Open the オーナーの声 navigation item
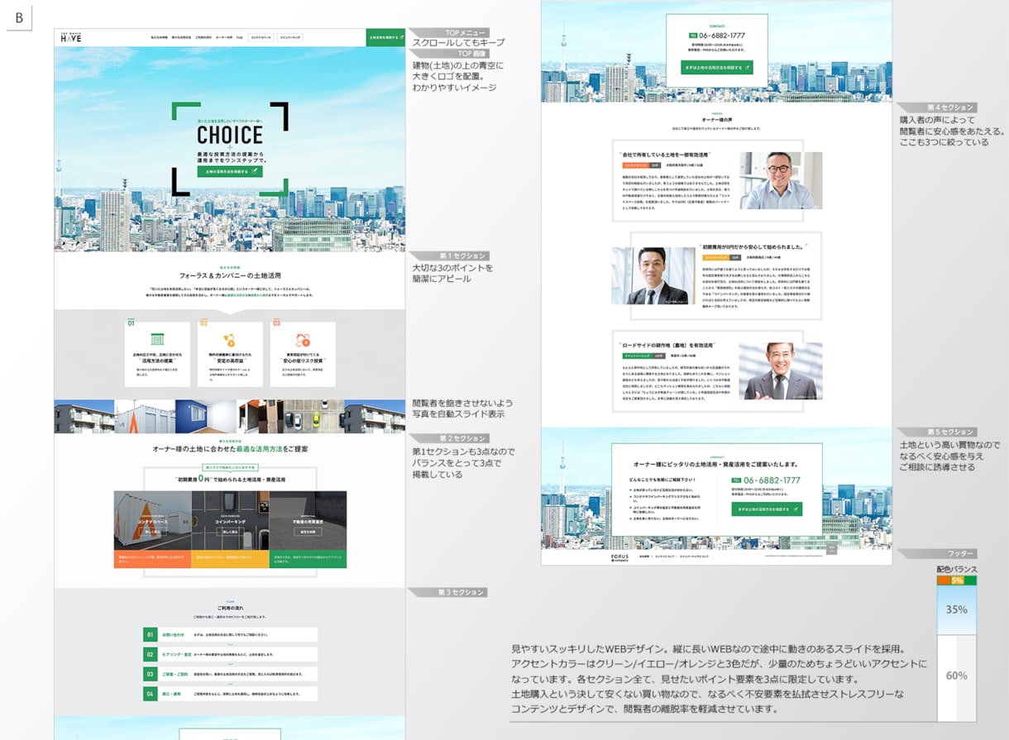Screen dimensions: 1009x740 (x=223, y=38)
